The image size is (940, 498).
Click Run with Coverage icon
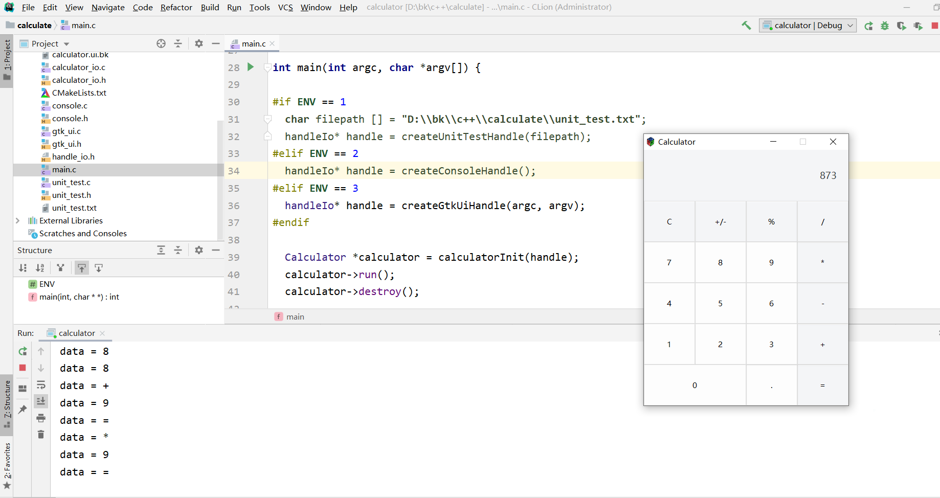[x=901, y=26]
